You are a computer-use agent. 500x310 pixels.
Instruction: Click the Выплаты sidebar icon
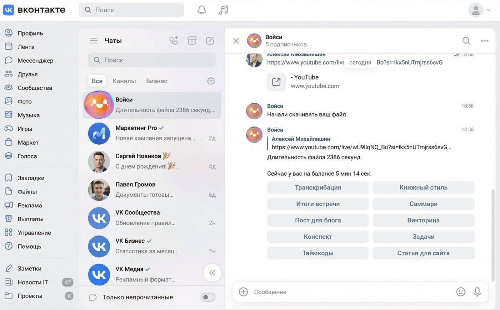coord(9,219)
